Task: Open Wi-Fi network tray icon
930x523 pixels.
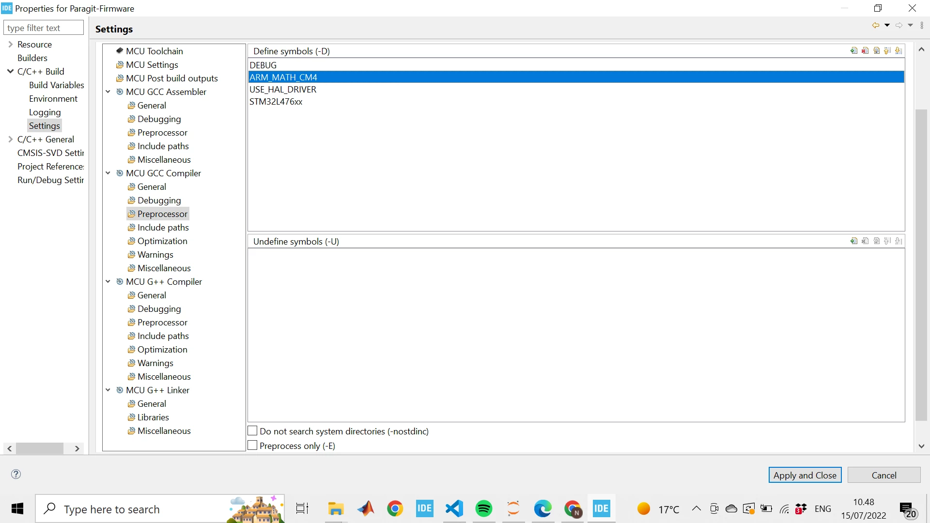Action: (x=784, y=508)
